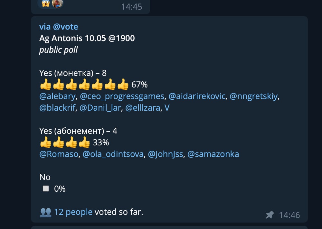Screen dimensions: 322x229
Task: Open @ola_odintsova's profile mention
Action: (113, 154)
